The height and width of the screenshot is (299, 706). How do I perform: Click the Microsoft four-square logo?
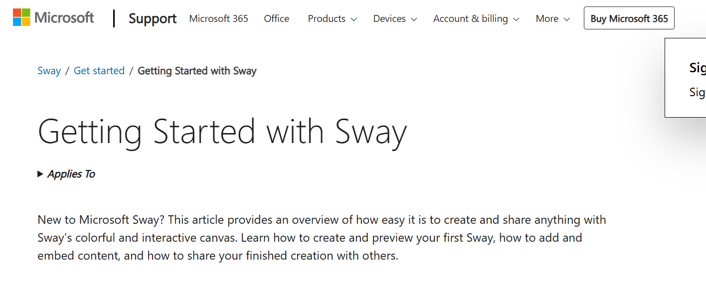pyautogui.click(x=21, y=17)
